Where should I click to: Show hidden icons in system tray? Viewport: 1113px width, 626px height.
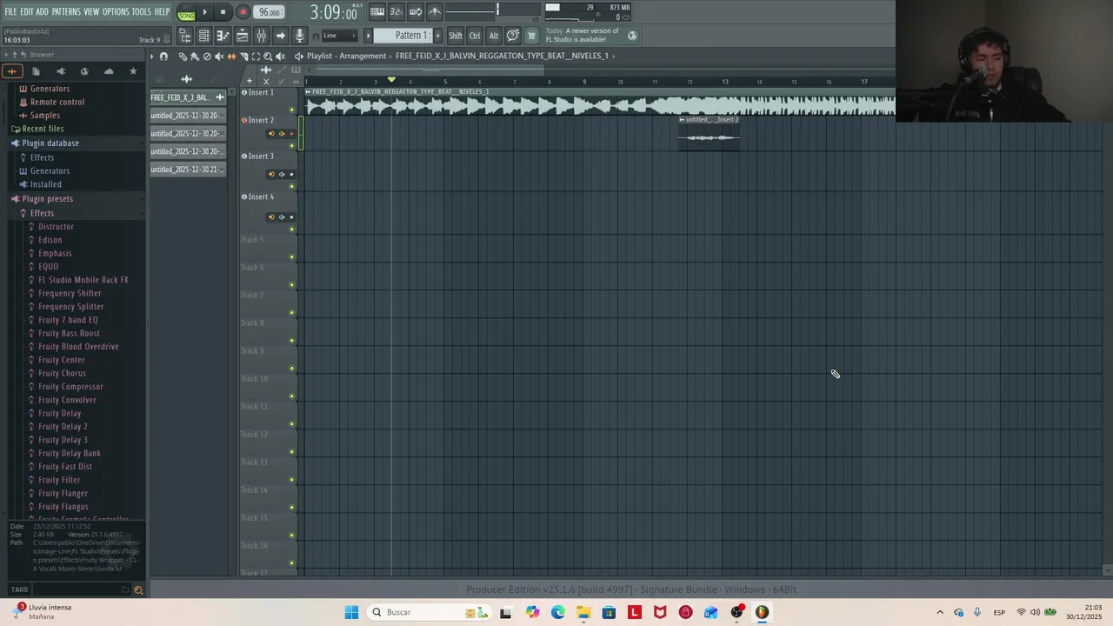pyautogui.click(x=940, y=612)
